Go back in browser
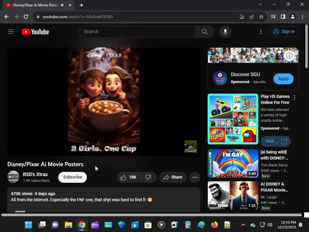 click(x=7, y=17)
